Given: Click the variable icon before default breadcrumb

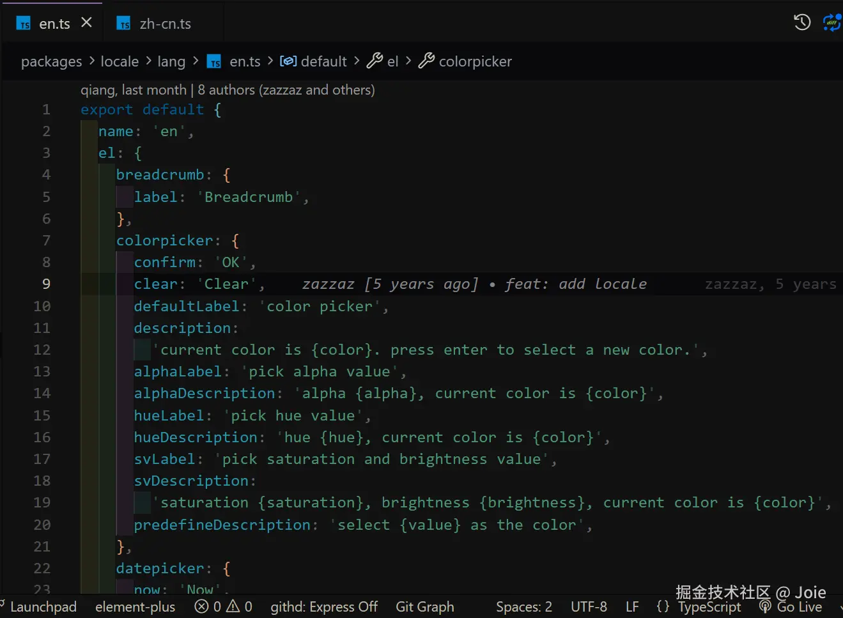Looking at the screenshot, I should 288,61.
